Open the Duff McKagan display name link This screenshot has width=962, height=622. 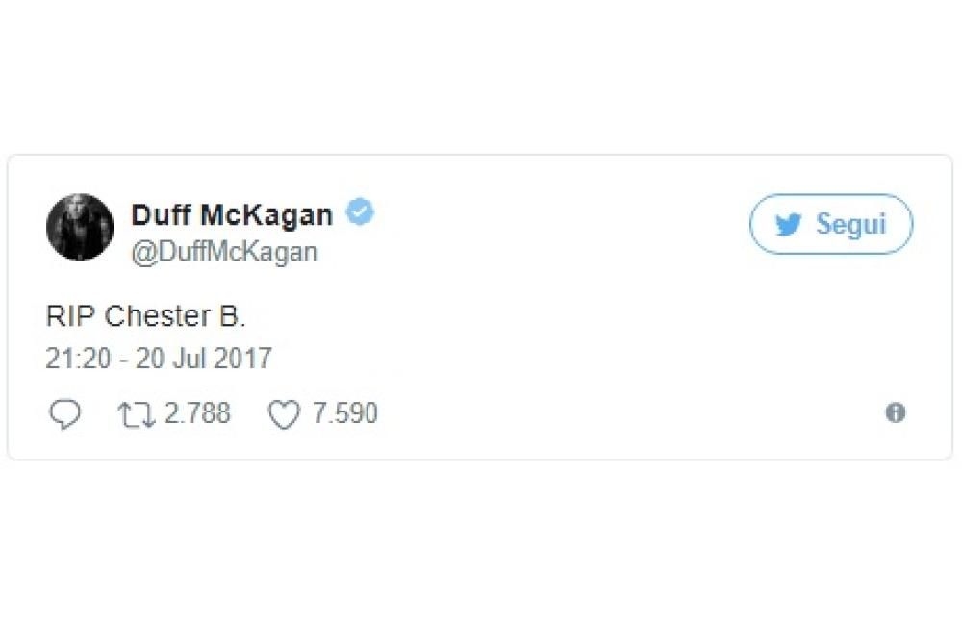pos(232,214)
